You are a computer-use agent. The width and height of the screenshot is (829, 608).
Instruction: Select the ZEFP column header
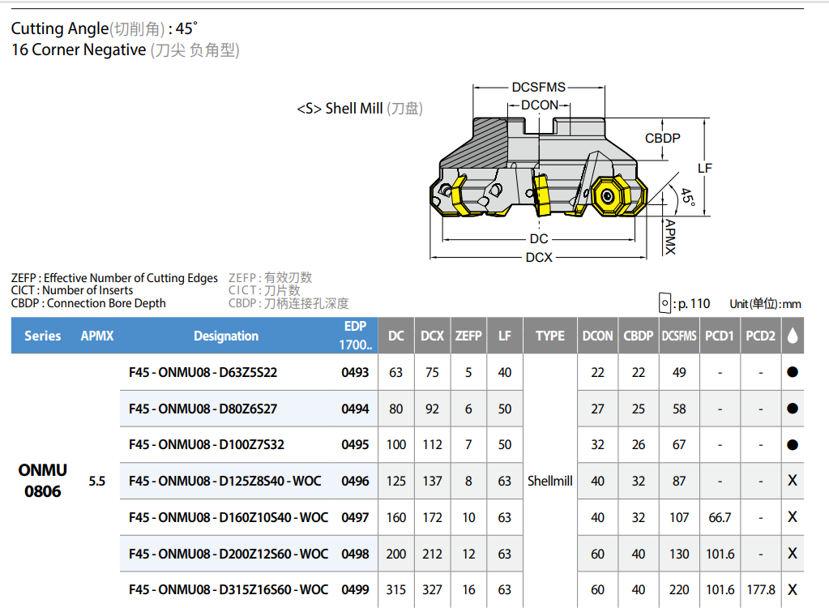click(468, 336)
